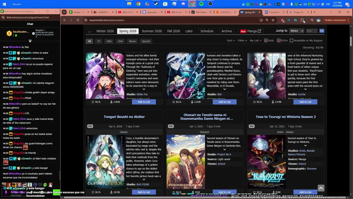
Task: Open Microsoft Store from the taskbar
Action: point(165,4)
